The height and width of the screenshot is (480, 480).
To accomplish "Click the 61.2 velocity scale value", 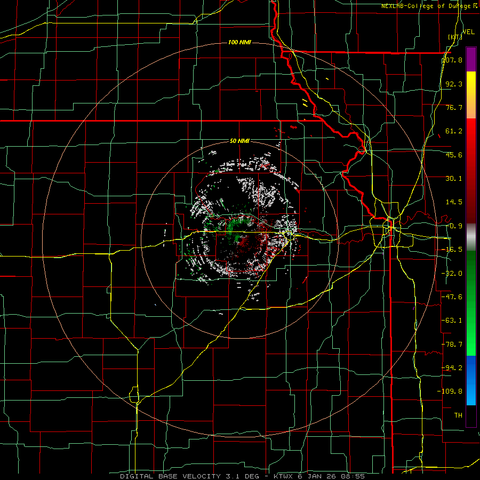I will pyautogui.click(x=454, y=131).
